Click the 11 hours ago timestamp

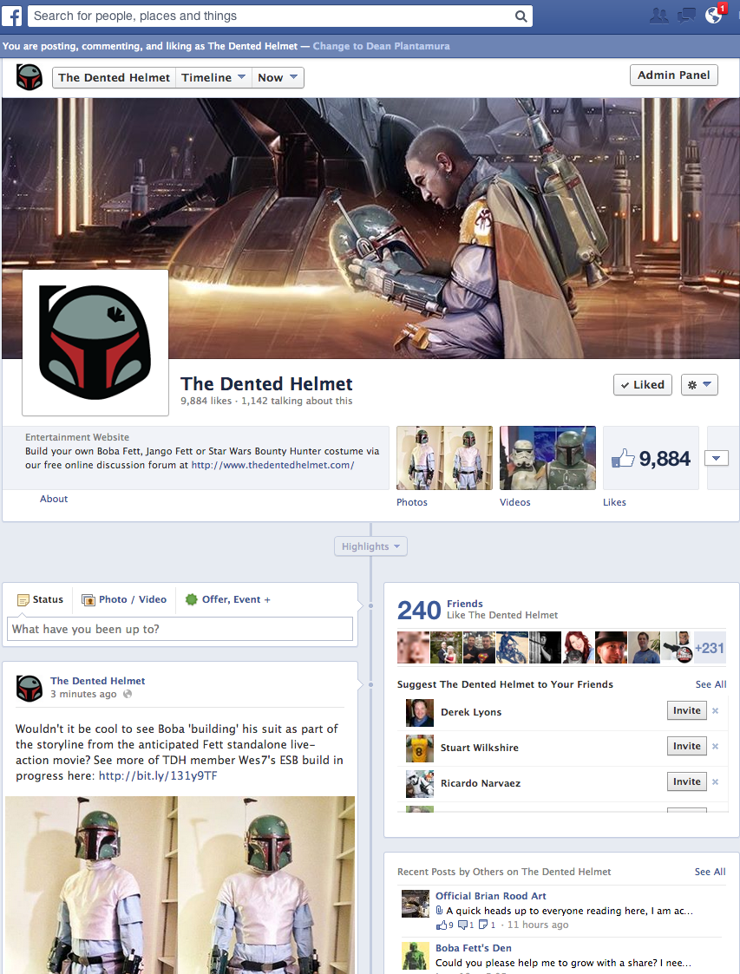(x=538, y=925)
